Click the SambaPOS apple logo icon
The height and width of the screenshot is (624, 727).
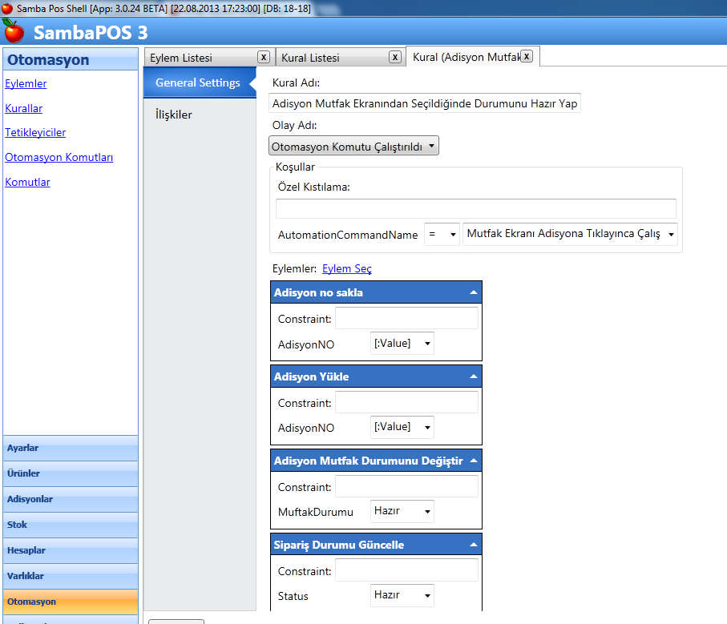[14, 32]
